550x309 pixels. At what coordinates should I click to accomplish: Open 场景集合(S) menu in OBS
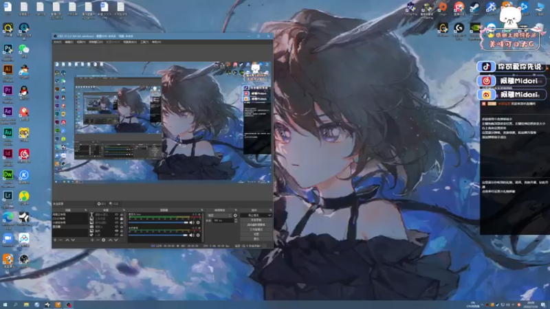coord(129,42)
